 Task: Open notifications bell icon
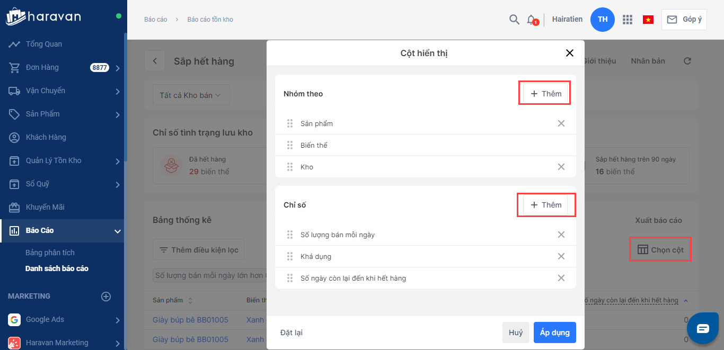click(x=531, y=20)
